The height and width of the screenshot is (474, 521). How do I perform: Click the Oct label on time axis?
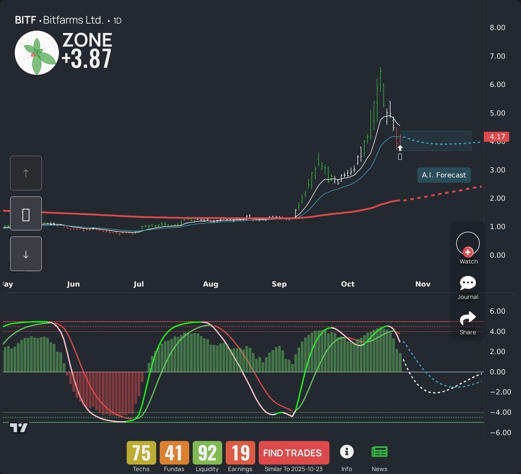pyautogui.click(x=348, y=284)
